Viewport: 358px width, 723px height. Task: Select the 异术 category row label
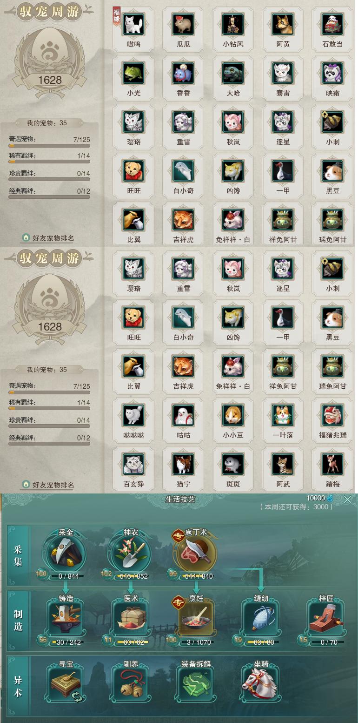(18, 686)
